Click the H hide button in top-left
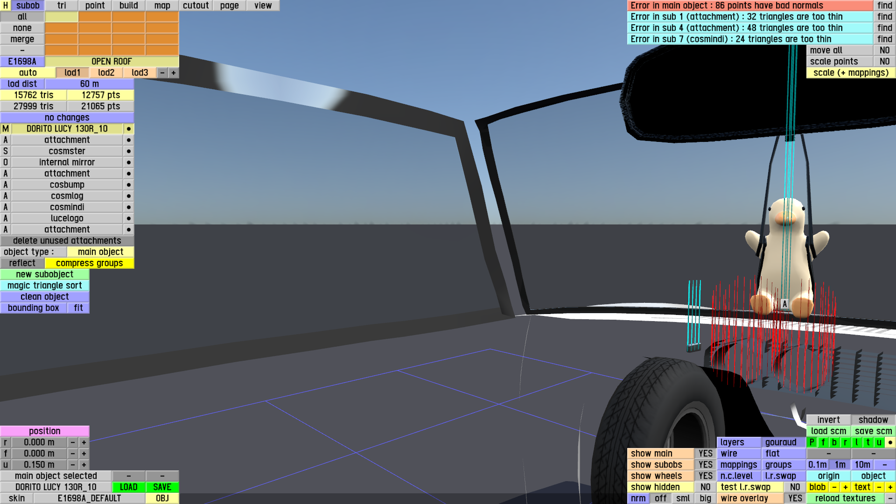896x504 pixels. [x=5, y=6]
